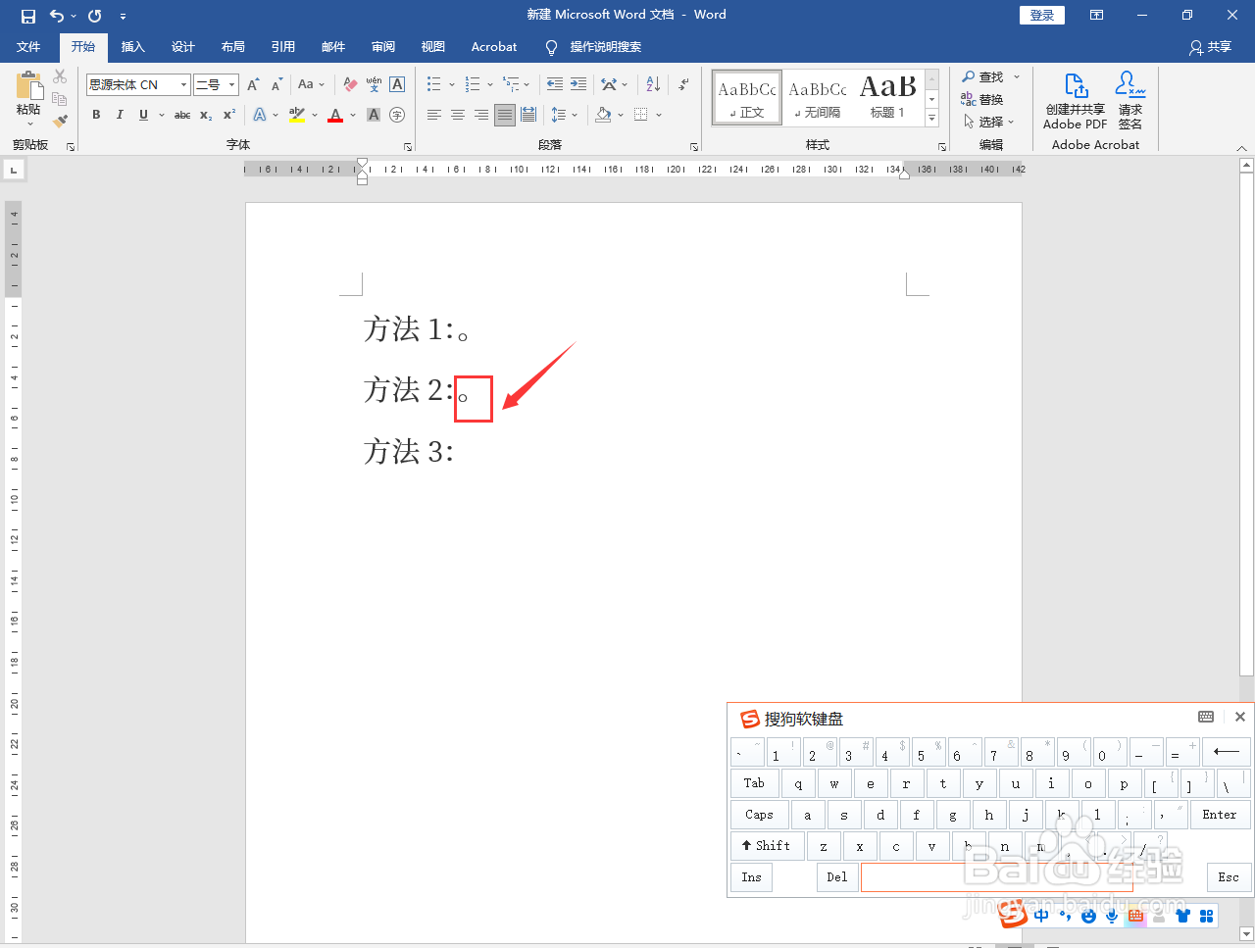Open the Numbering list dropdown arrow
The width and height of the screenshot is (1255, 948).
(489, 85)
